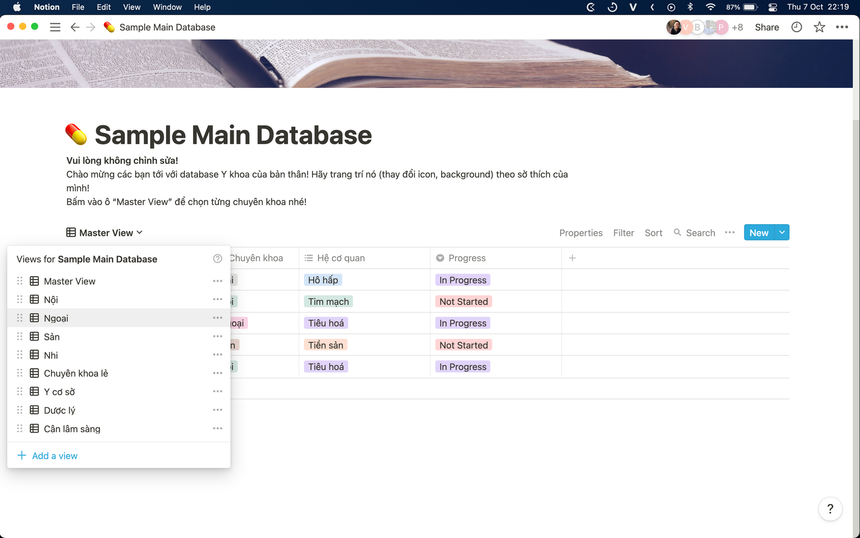860x538 pixels.
Task: Click the Share button
Action: (767, 27)
